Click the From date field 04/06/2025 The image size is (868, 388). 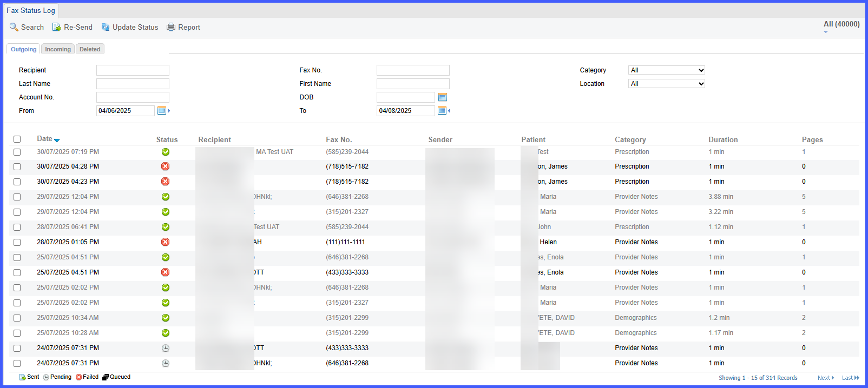click(126, 111)
